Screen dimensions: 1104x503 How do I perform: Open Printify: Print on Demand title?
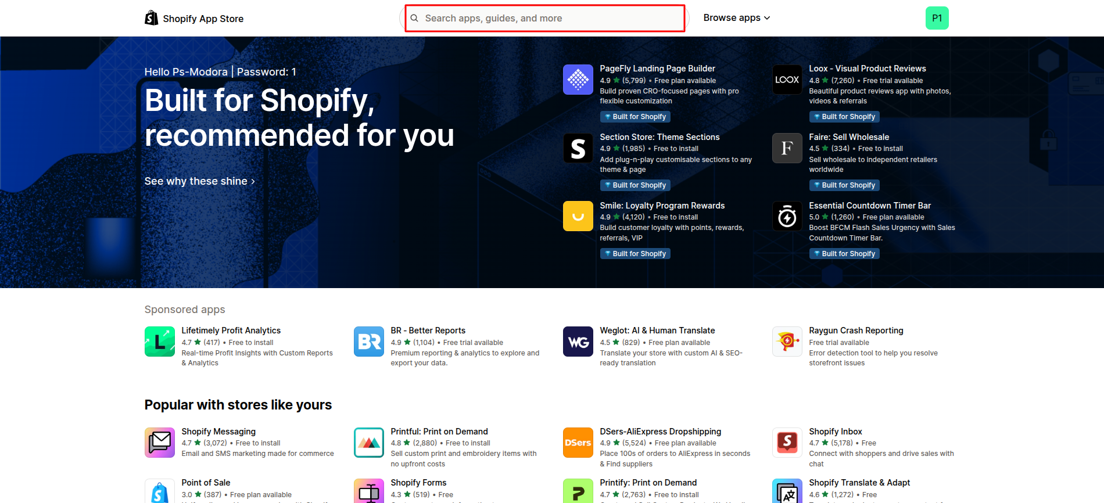pos(648,483)
